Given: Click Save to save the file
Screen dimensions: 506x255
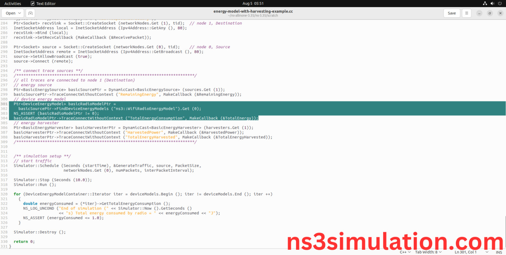Looking at the screenshot, I should (451, 13).
